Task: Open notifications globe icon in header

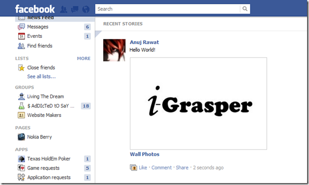Action: coord(86,9)
